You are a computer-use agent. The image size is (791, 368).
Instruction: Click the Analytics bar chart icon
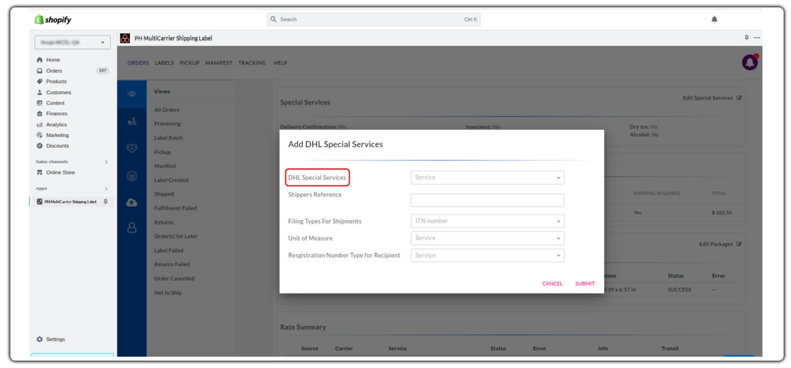tap(40, 125)
